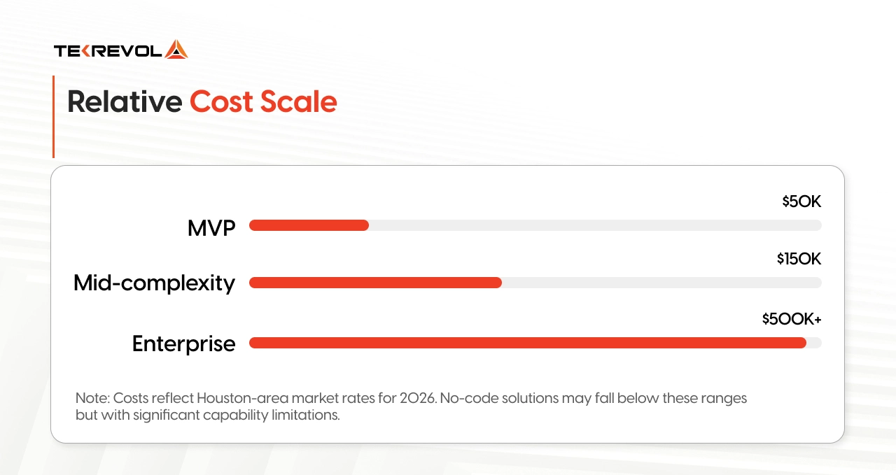
Task: Click the TEKREVOL wordmark text
Action: point(108,50)
